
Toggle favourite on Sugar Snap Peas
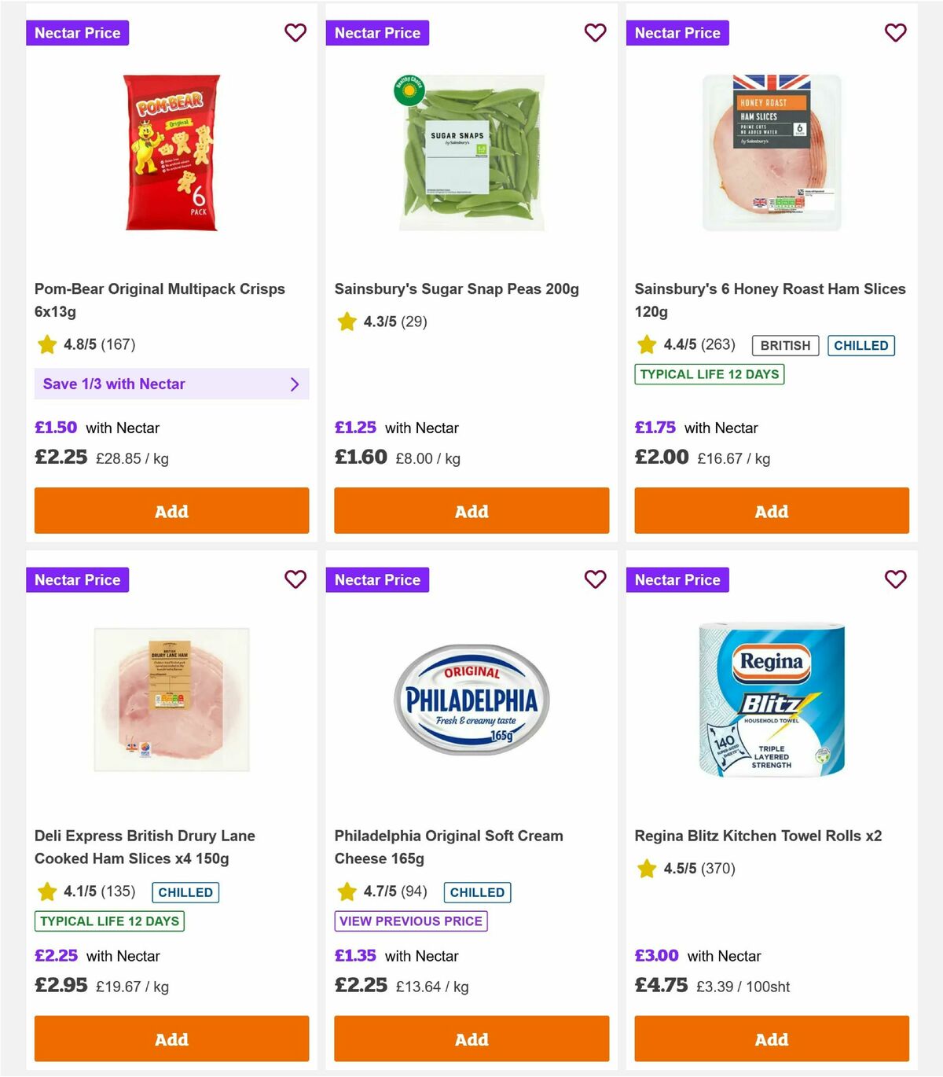click(595, 33)
